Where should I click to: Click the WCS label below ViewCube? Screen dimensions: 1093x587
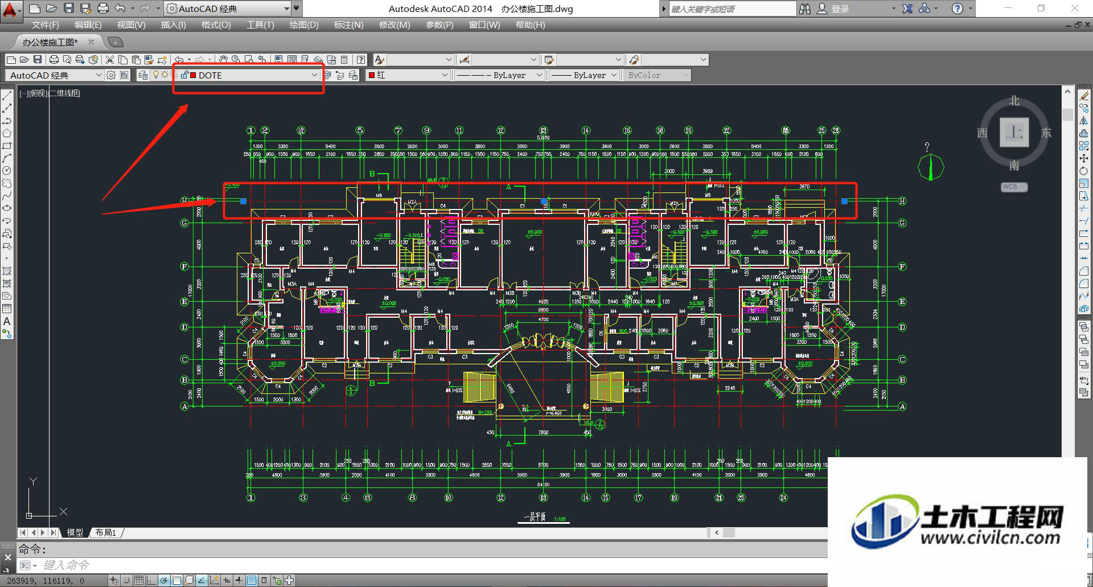[1014, 187]
